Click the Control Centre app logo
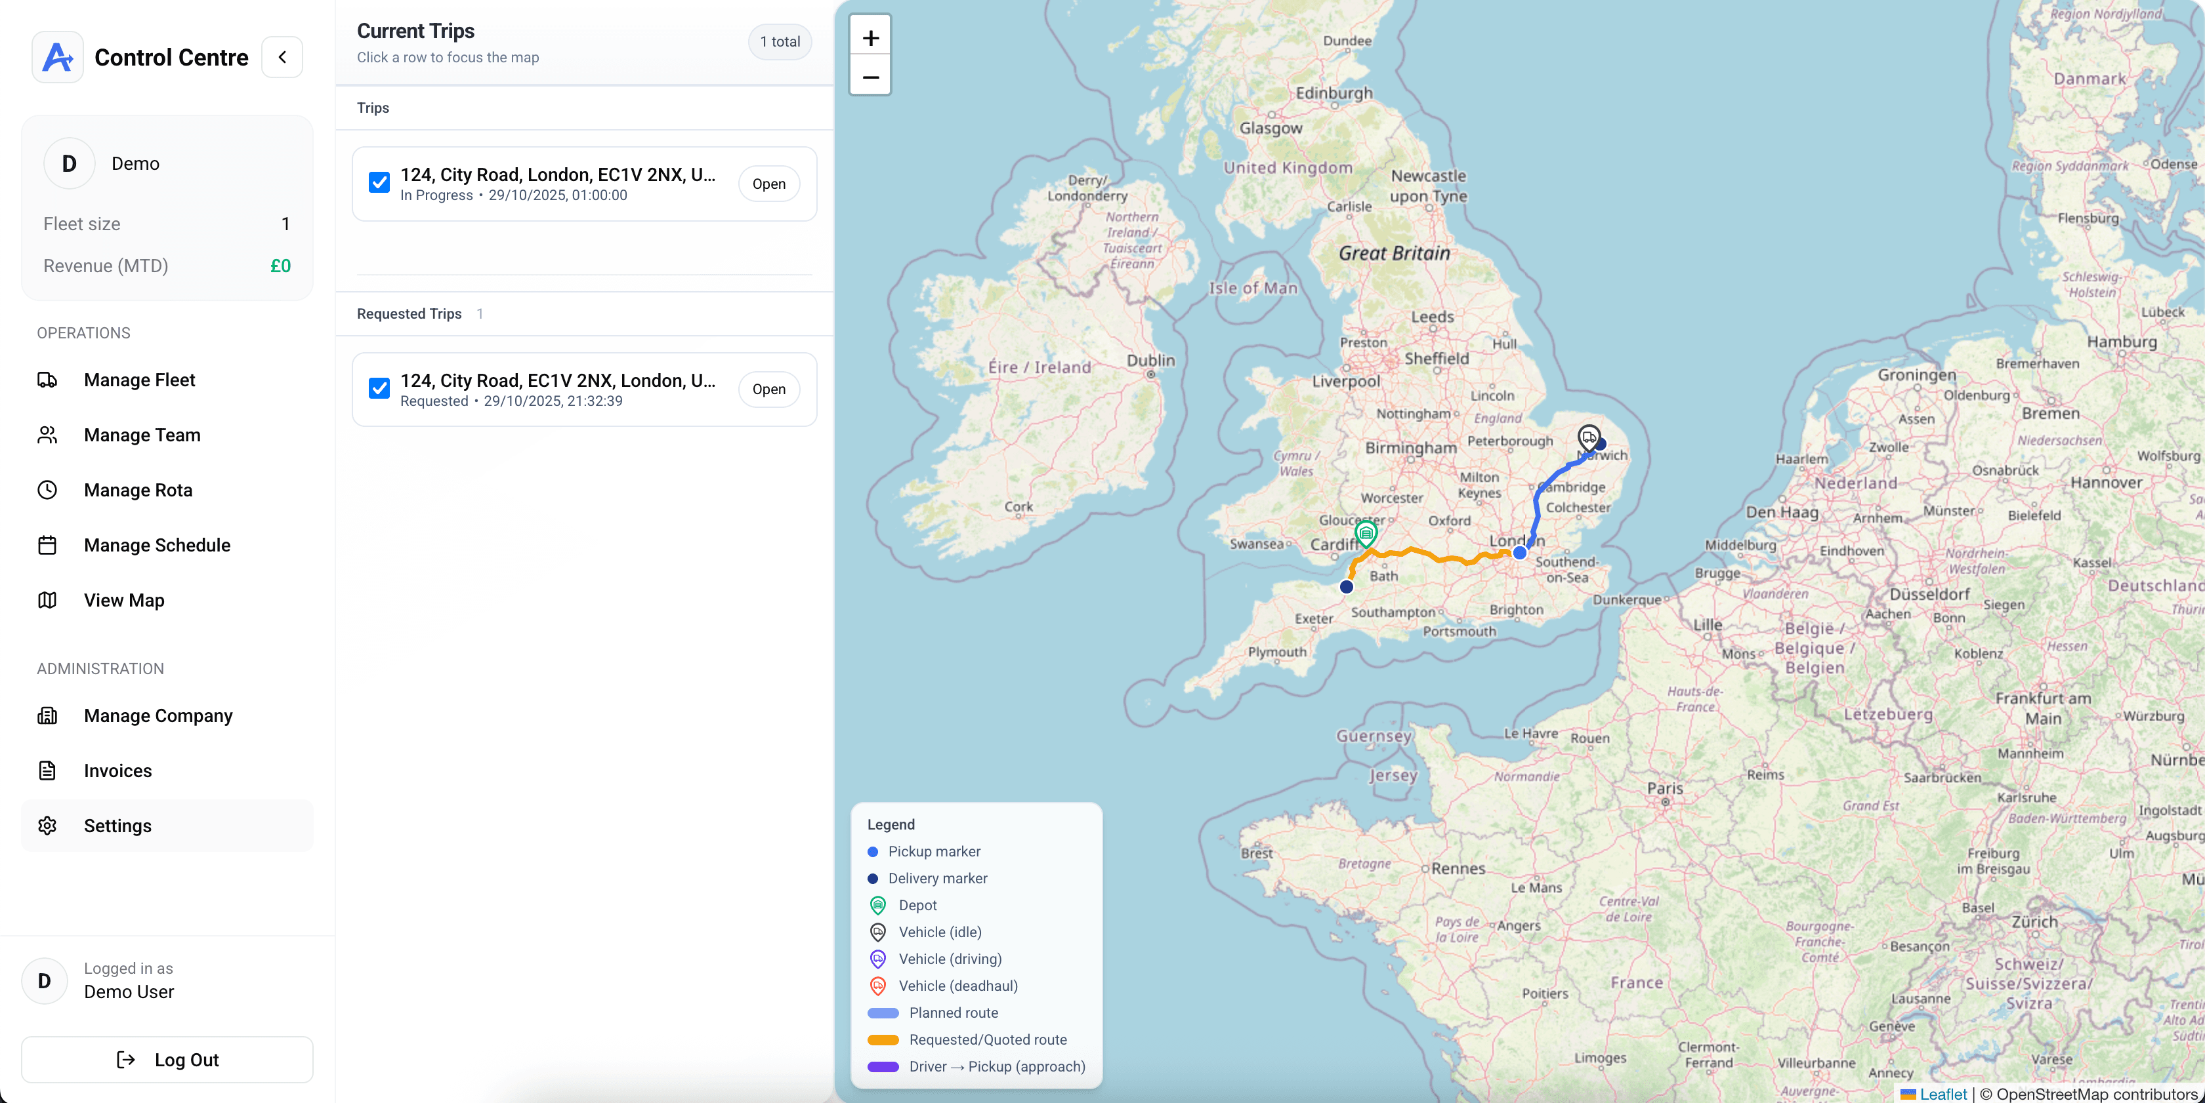Image resolution: width=2205 pixels, height=1103 pixels. 56,56
